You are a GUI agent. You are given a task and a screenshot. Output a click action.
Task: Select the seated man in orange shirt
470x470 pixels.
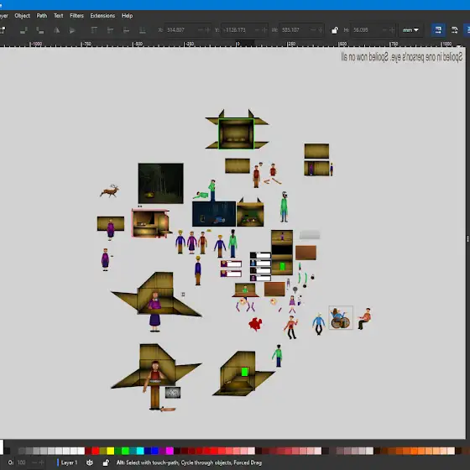pyautogui.click(x=364, y=319)
